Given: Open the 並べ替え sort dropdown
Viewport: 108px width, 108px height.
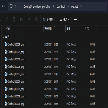Looking at the screenshot, I should click(x=49, y=19).
